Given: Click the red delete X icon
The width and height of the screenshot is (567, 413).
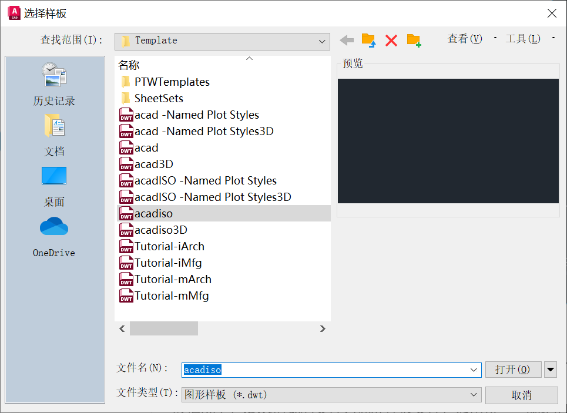Looking at the screenshot, I should (391, 41).
